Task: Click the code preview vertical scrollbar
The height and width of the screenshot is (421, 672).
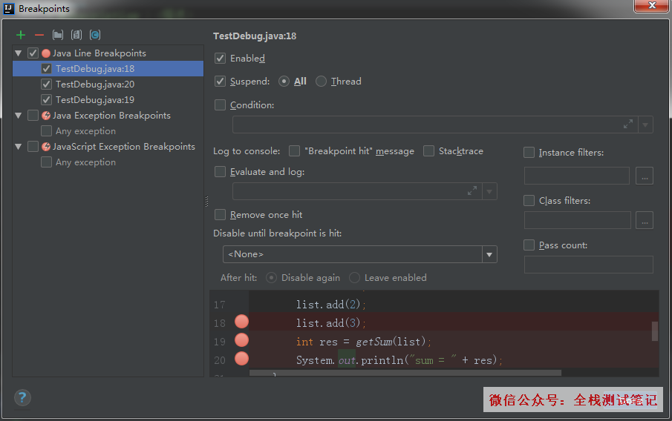Action: point(655,331)
